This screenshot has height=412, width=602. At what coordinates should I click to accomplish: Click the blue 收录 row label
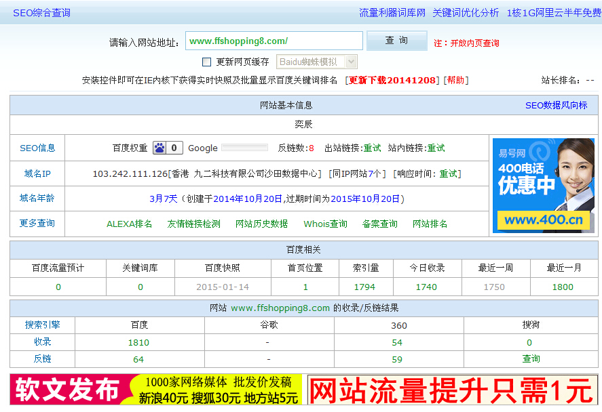pos(42,342)
